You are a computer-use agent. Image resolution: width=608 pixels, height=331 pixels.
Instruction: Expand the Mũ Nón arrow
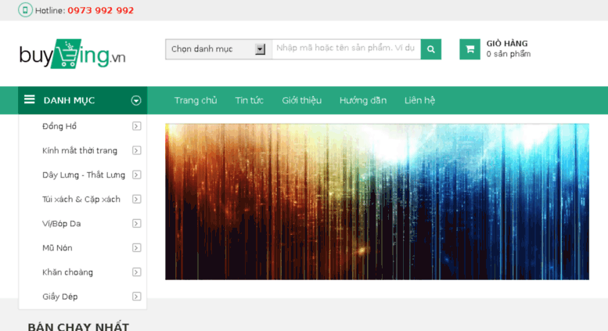click(136, 248)
